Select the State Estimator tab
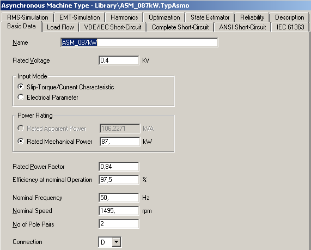The height and width of the screenshot is (250, 311). point(210,17)
